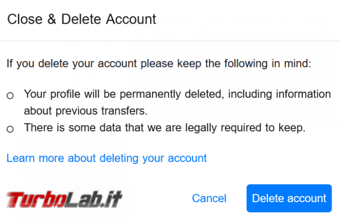Click the word Account in the heading

pos(131,19)
